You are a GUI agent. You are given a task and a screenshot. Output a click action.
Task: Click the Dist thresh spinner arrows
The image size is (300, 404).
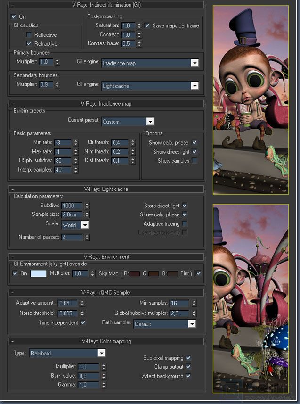coord(133,161)
